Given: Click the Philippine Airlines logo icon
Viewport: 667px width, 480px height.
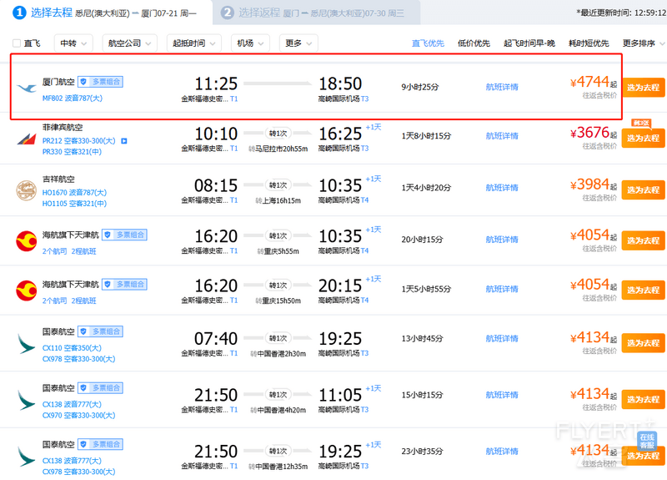Looking at the screenshot, I should click(x=27, y=139).
